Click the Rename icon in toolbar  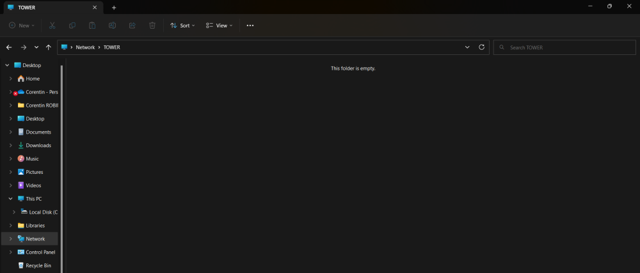pyautogui.click(x=112, y=26)
